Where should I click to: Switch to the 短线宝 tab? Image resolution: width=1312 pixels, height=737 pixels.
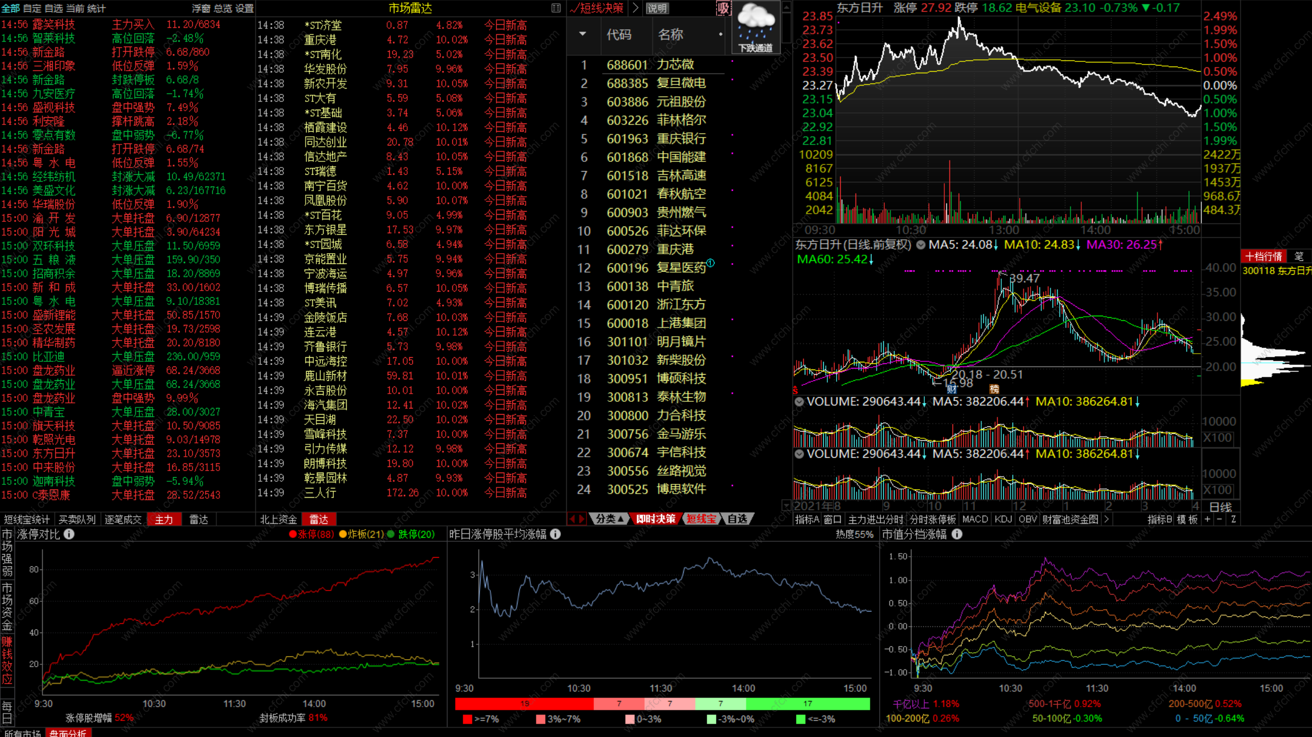pos(701,519)
